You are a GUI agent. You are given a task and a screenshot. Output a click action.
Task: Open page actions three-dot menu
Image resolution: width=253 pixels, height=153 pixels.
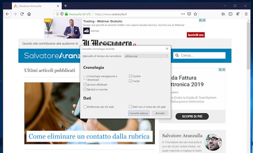(183, 14)
